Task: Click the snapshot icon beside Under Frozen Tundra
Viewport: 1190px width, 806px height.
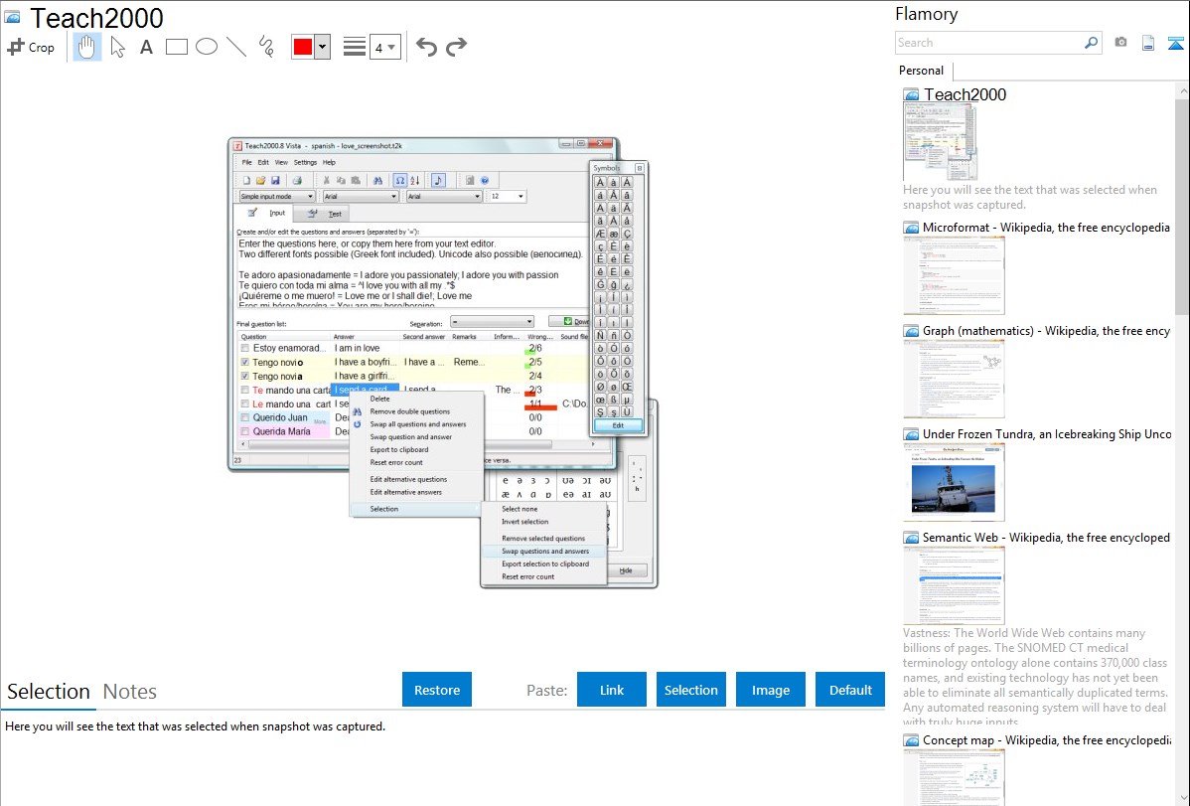Action: click(912, 434)
